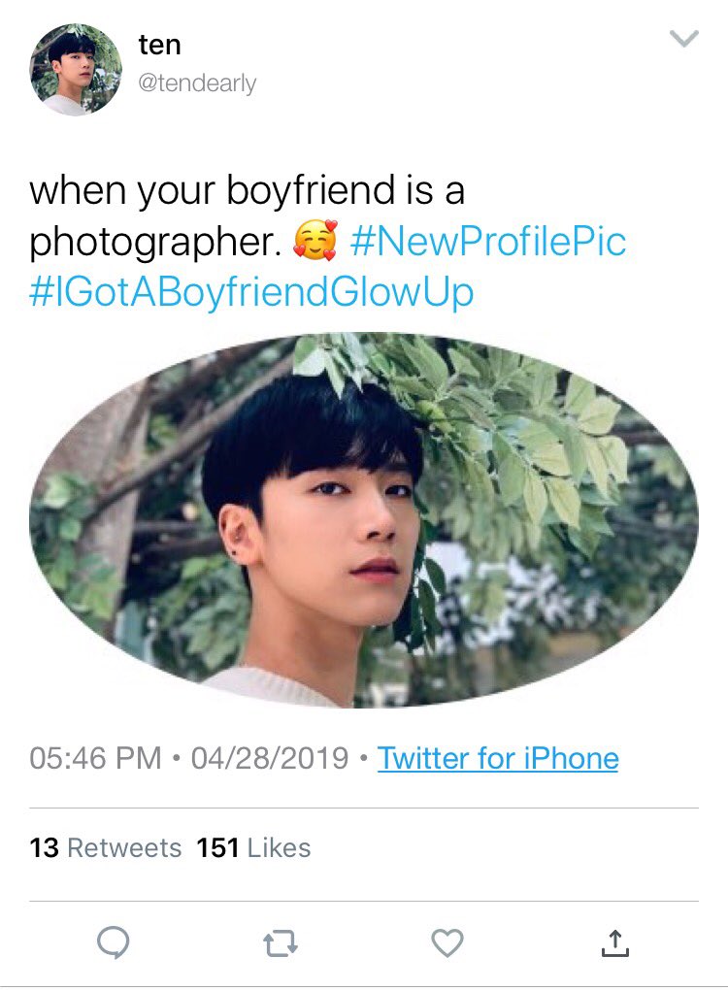
Task: Retweet using the arrows icon
Action: click(280, 943)
